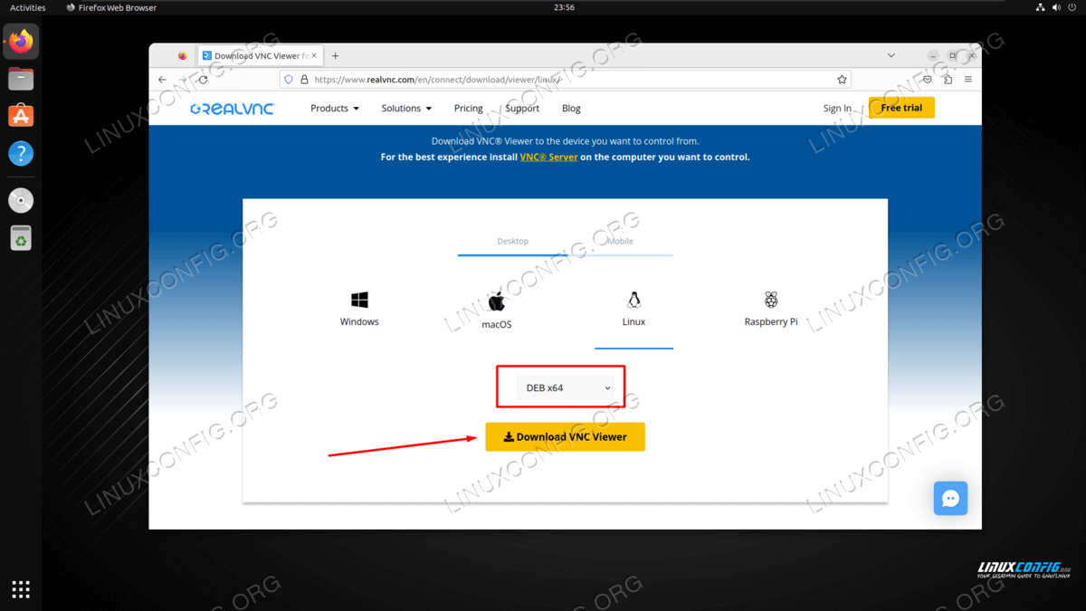Switch to the Mobile tab
Screen dimensions: 1086x611
point(620,242)
